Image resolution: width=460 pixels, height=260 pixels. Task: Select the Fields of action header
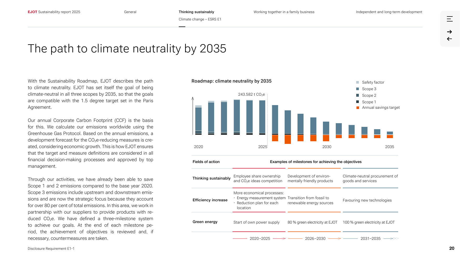(206, 162)
